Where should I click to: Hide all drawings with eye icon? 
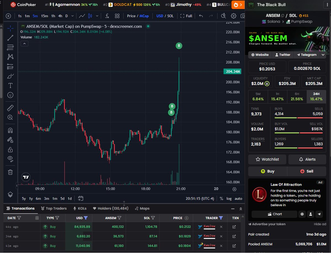coord(10,159)
